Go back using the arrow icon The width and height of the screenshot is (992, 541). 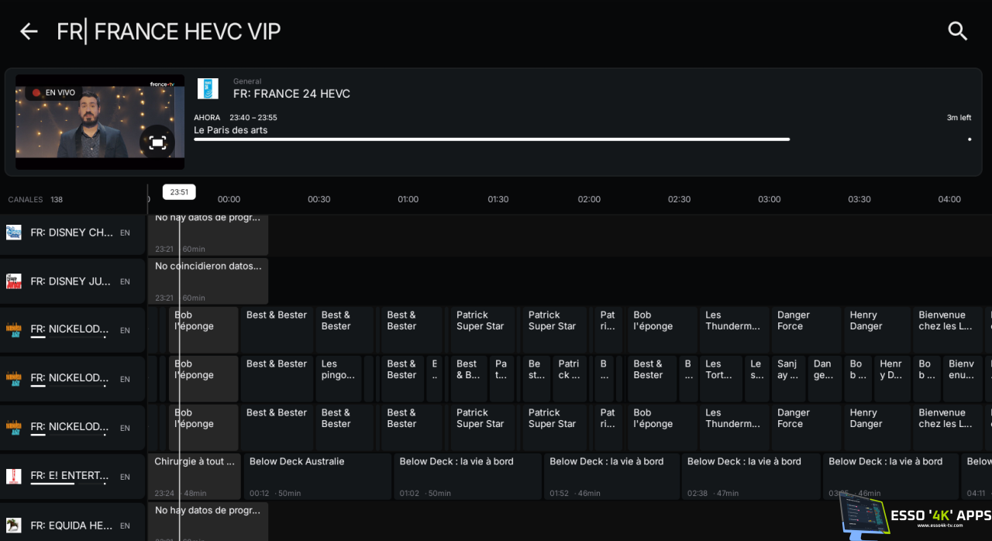point(29,31)
